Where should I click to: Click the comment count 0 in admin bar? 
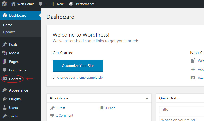[46, 4]
